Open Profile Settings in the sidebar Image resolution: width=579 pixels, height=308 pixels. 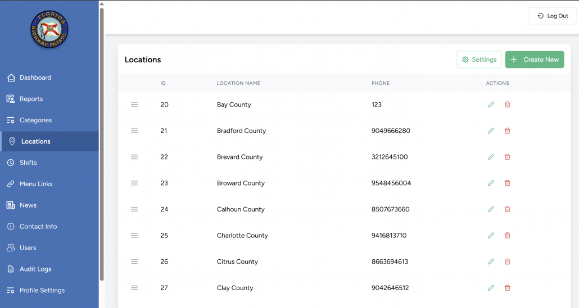click(x=42, y=290)
